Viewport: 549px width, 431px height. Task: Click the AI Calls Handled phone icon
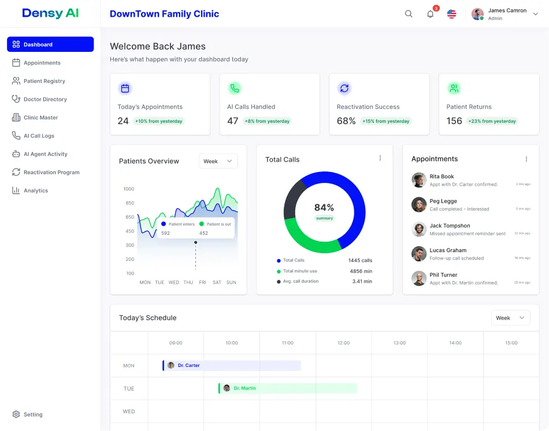pos(235,88)
